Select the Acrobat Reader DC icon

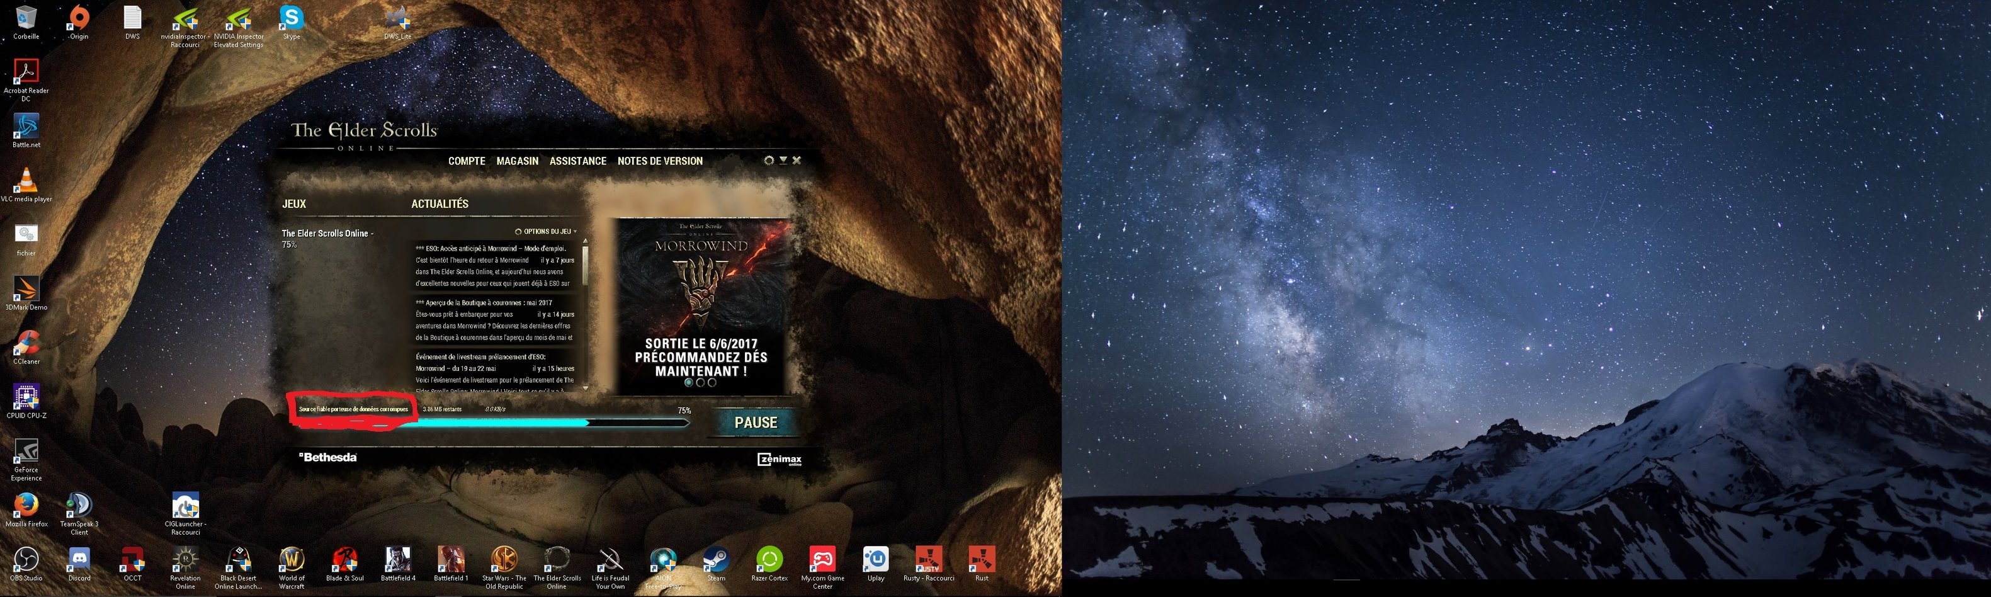click(26, 81)
